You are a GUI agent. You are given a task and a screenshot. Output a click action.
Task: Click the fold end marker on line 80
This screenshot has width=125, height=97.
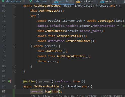point(15,66)
